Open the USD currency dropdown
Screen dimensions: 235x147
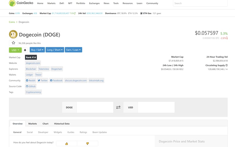[15, 50]
